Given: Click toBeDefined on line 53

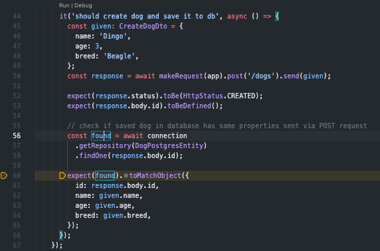Looking at the screenshot, I should click(189, 106).
